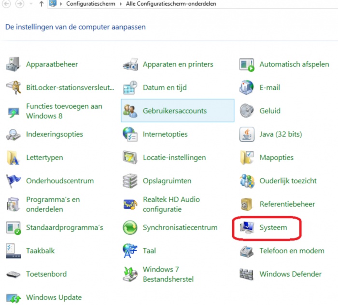
Task: Open the Datum en tijd link
Action: coord(165,87)
